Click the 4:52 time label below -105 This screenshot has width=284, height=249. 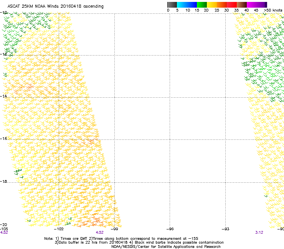[4, 233]
